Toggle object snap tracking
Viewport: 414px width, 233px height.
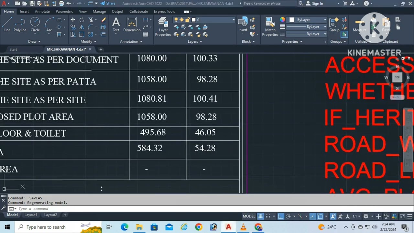point(312,216)
